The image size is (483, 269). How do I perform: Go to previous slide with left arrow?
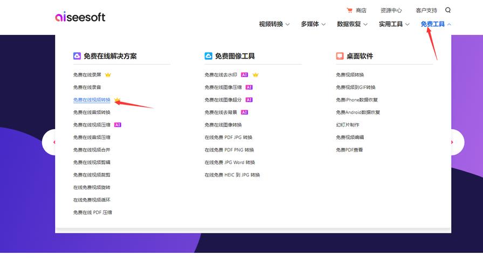49,142
